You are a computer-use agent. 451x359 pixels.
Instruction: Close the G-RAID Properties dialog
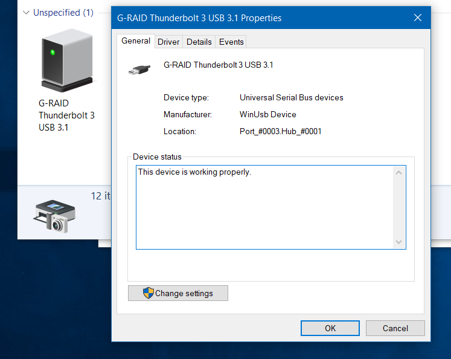[x=418, y=18]
